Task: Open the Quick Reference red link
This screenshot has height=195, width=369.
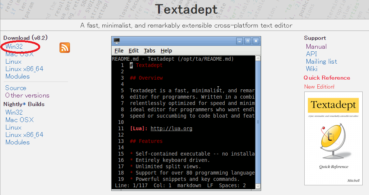Action: click(327, 78)
